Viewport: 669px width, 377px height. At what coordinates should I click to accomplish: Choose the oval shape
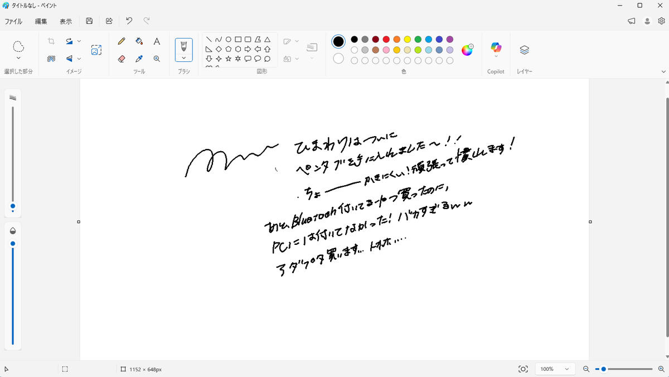228,40
